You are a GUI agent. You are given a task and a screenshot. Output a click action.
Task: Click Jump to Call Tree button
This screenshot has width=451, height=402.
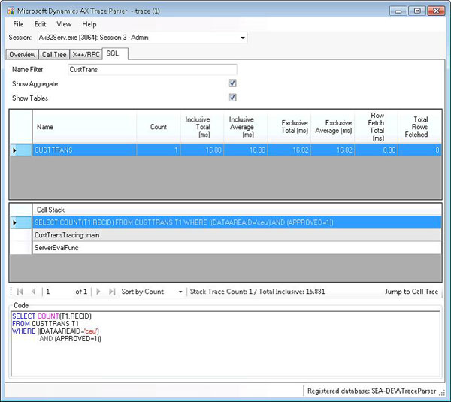click(411, 292)
